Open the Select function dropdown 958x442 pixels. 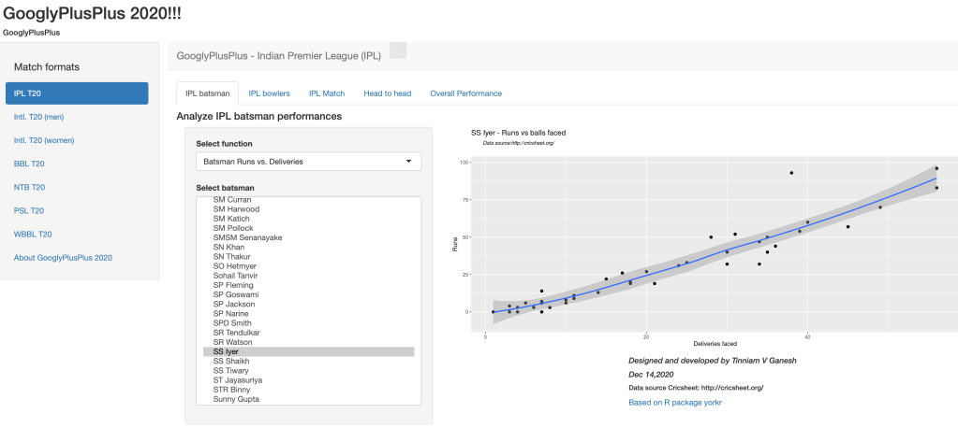[308, 162]
